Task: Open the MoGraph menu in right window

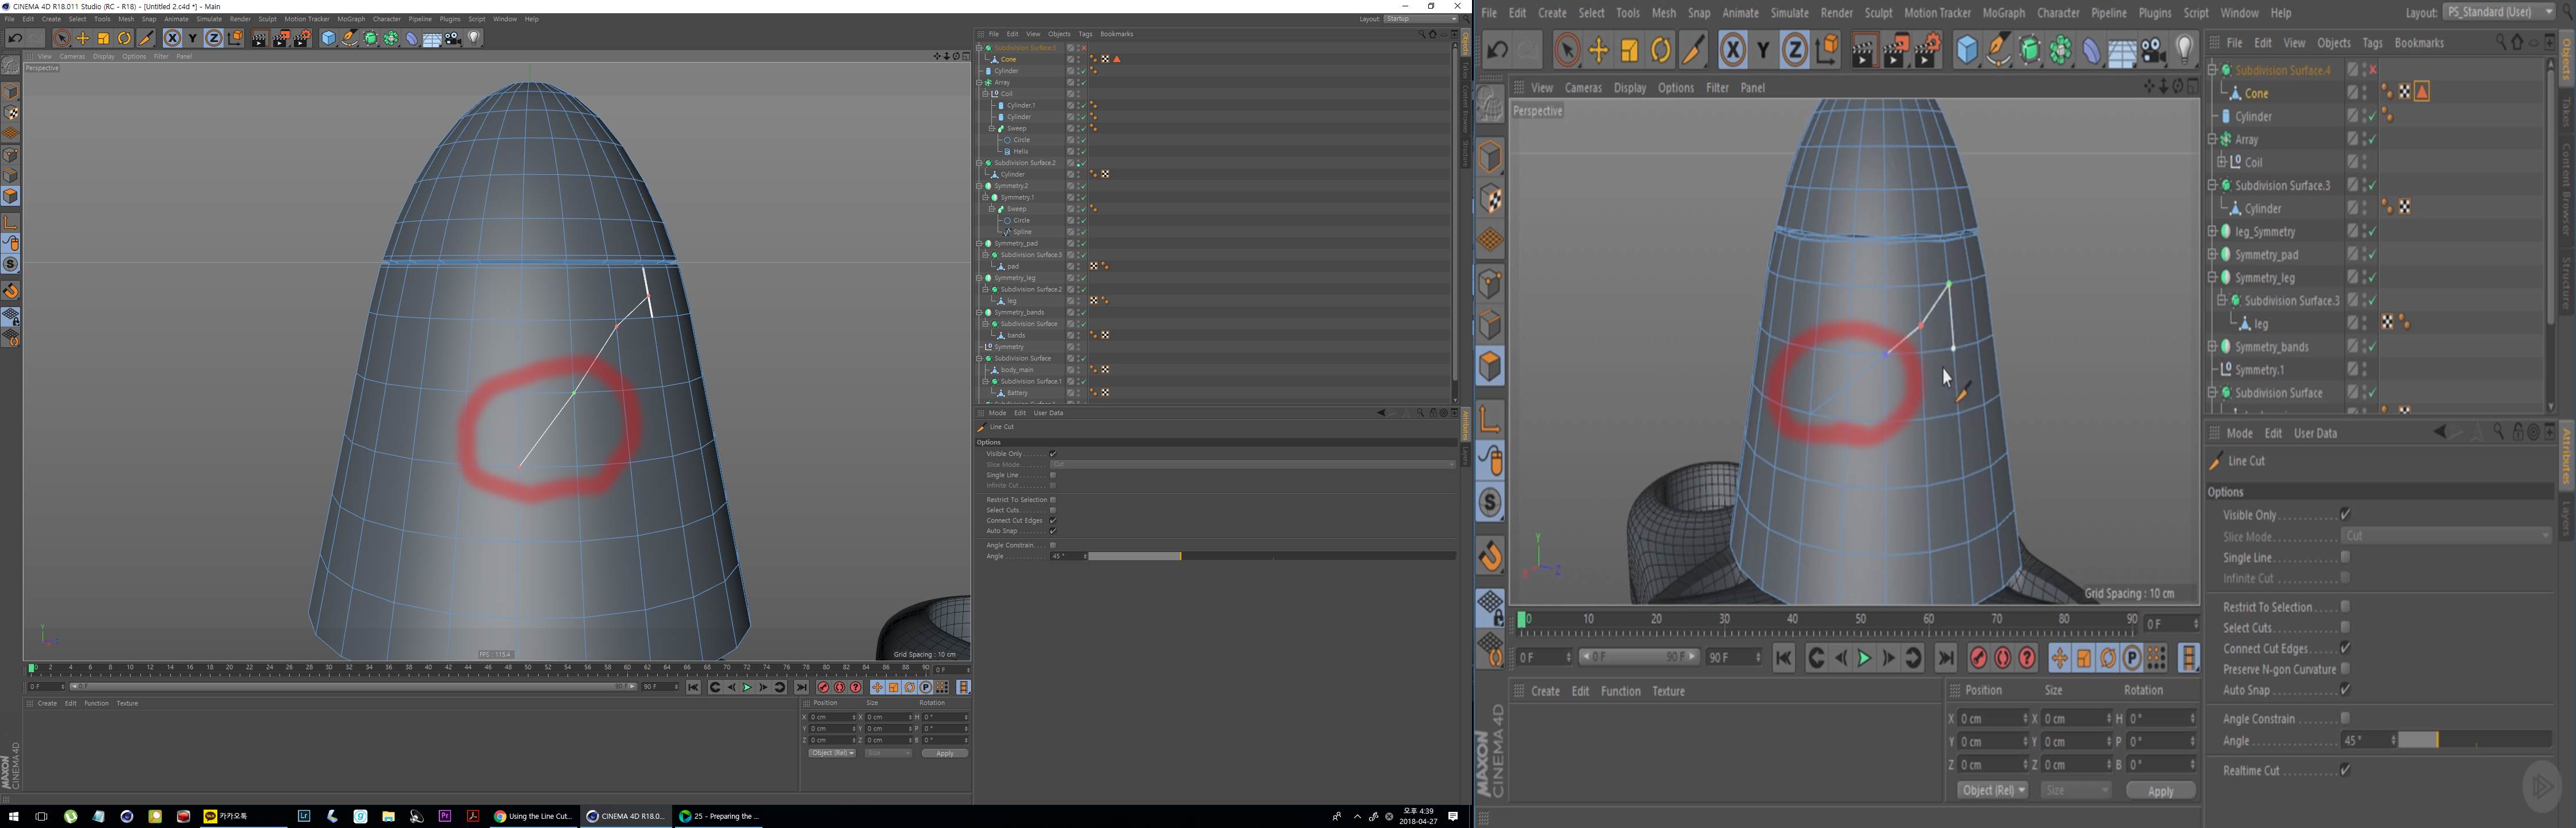Action: (x=2003, y=13)
